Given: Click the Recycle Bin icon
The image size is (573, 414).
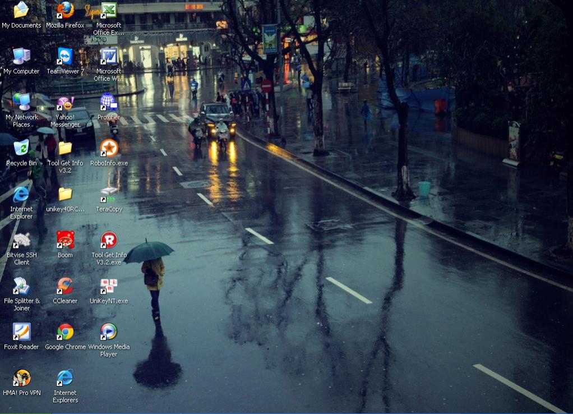Looking at the screenshot, I should tap(21, 149).
